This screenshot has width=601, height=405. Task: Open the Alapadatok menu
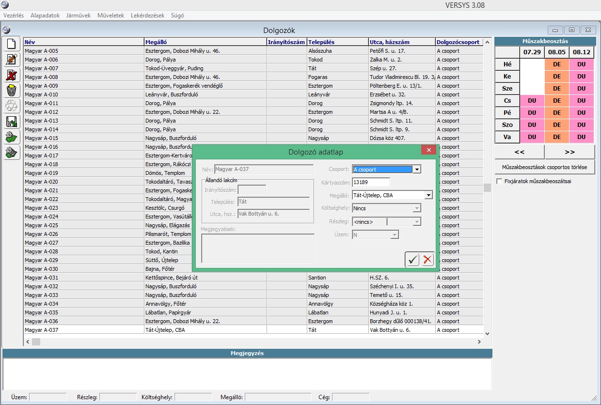45,16
